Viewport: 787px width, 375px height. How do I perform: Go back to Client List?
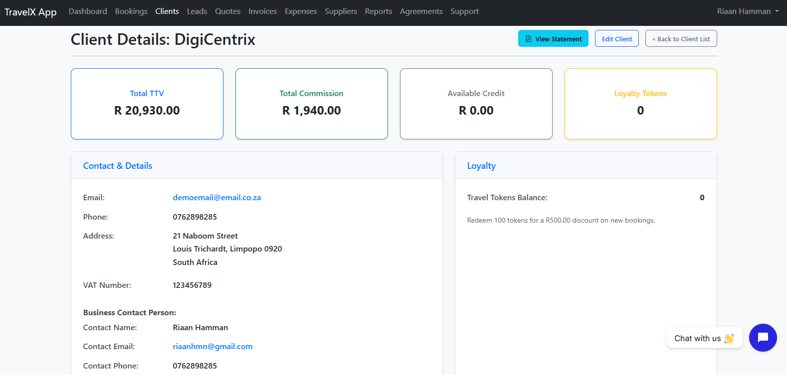(x=681, y=39)
